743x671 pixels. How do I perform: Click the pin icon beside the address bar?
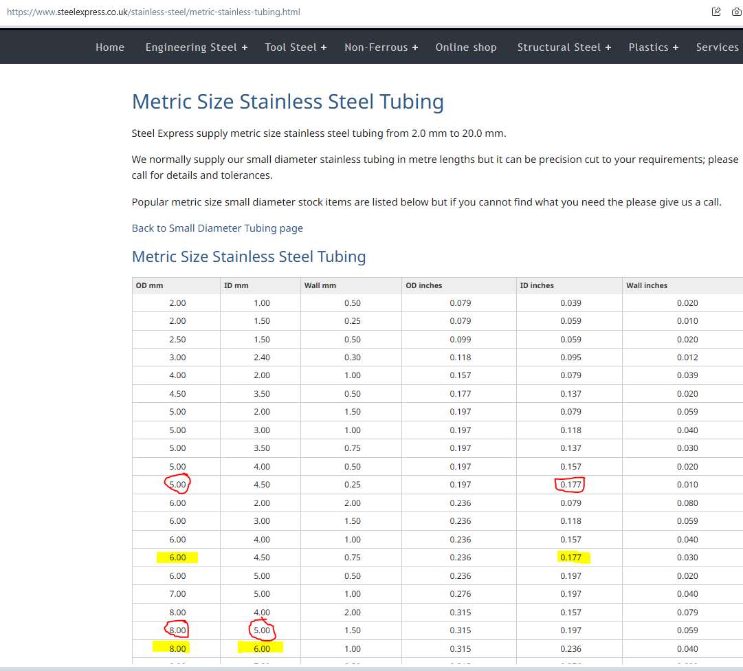tap(716, 12)
